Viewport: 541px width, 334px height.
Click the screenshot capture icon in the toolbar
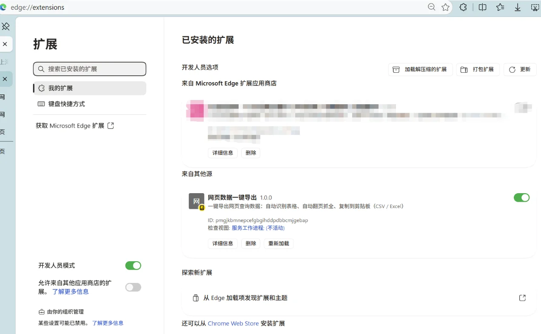535,7
